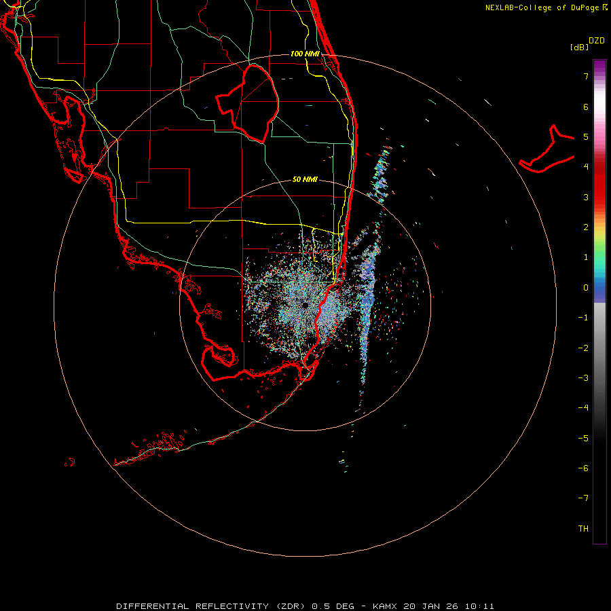Click the black radar site dot at center
The width and height of the screenshot is (611, 611).
click(305, 305)
